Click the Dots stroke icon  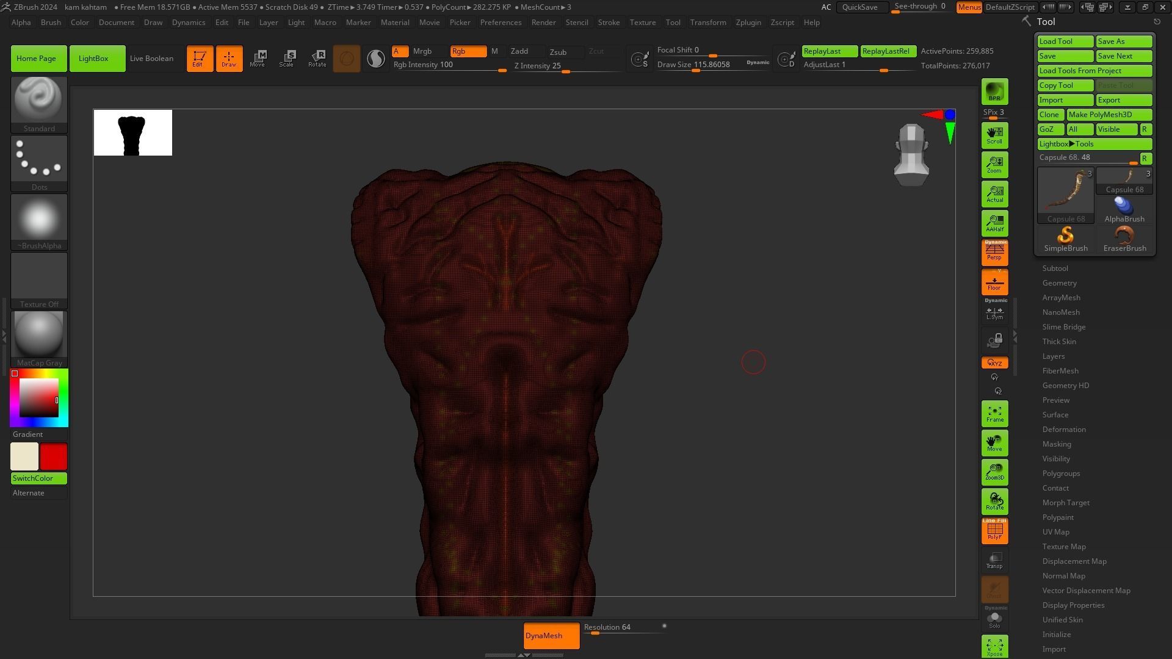(39, 159)
